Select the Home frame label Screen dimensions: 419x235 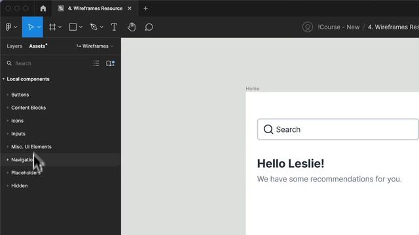tap(253, 89)
